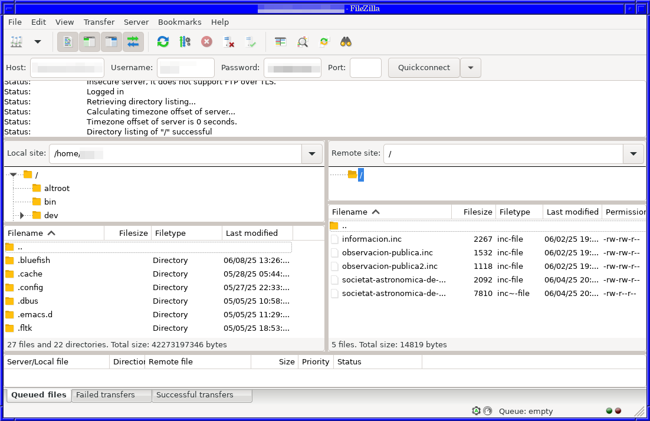Screen dimensions: 650x421
Task: Select the .emacs.d directory
Action: click(149, 314)
